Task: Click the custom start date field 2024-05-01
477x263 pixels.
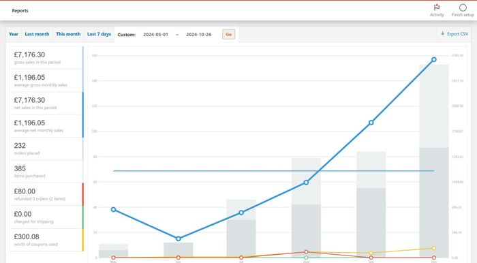Action: coord(156,35)
